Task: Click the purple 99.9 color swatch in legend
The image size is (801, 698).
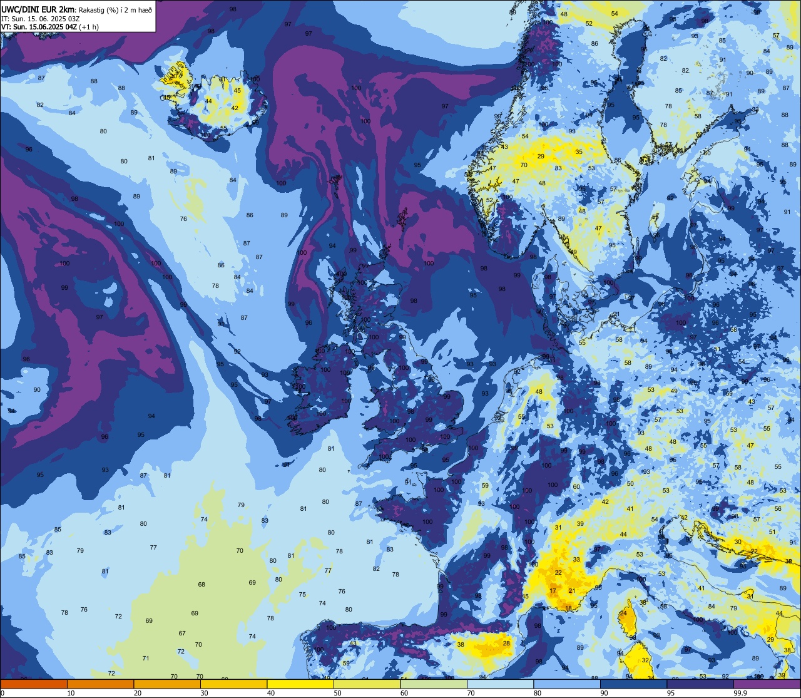Action: click(767, 684)
